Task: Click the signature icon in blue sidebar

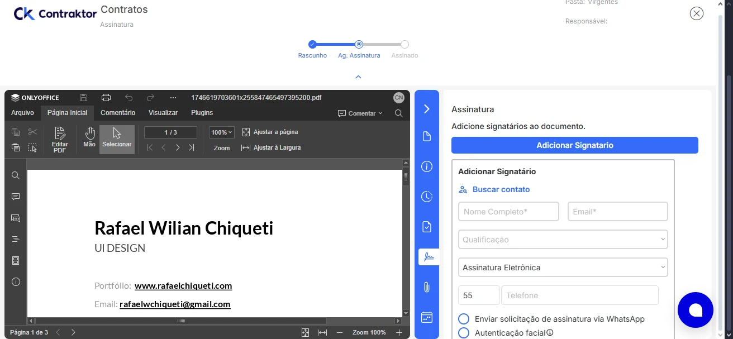Action: pos(428,257)
